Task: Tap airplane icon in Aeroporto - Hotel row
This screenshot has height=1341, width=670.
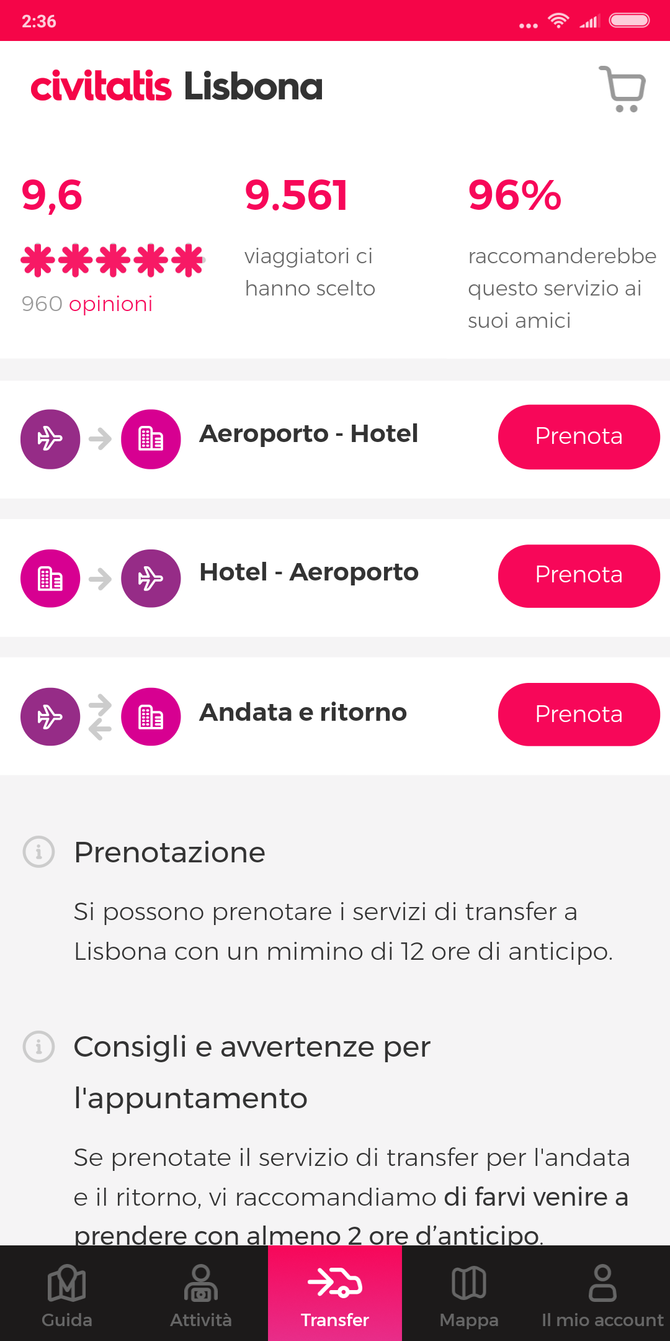Action: pos(50,439)
